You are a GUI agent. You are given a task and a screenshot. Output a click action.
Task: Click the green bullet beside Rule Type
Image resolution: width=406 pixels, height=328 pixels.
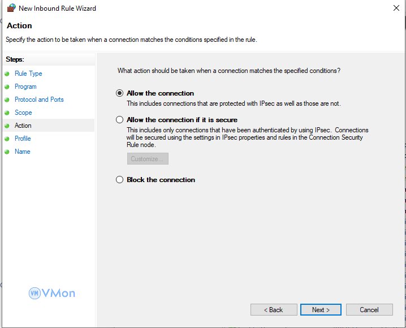point(7,74)
